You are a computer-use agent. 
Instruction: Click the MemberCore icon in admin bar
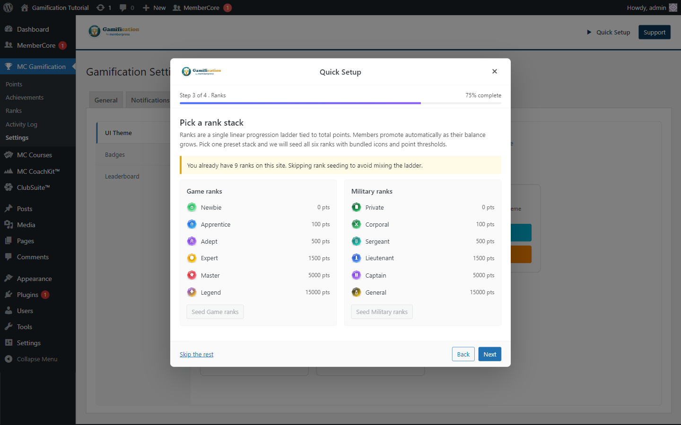click(176, 8)
